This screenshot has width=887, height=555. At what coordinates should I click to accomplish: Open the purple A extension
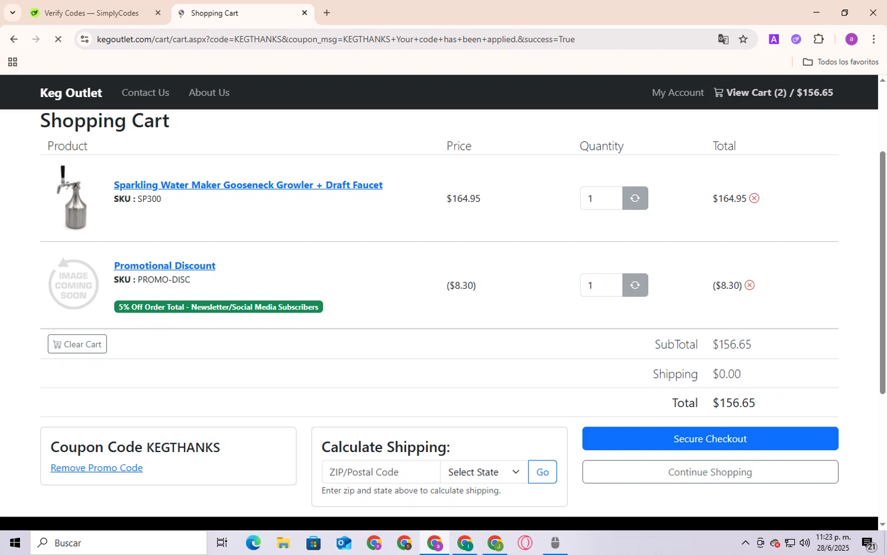[773, 39]
